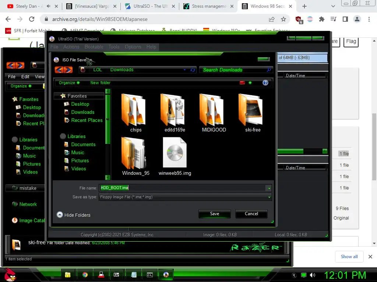Open the Options menu in UltraISO
This screenshot has height=282, width=377.
click(x=133, y=47)
